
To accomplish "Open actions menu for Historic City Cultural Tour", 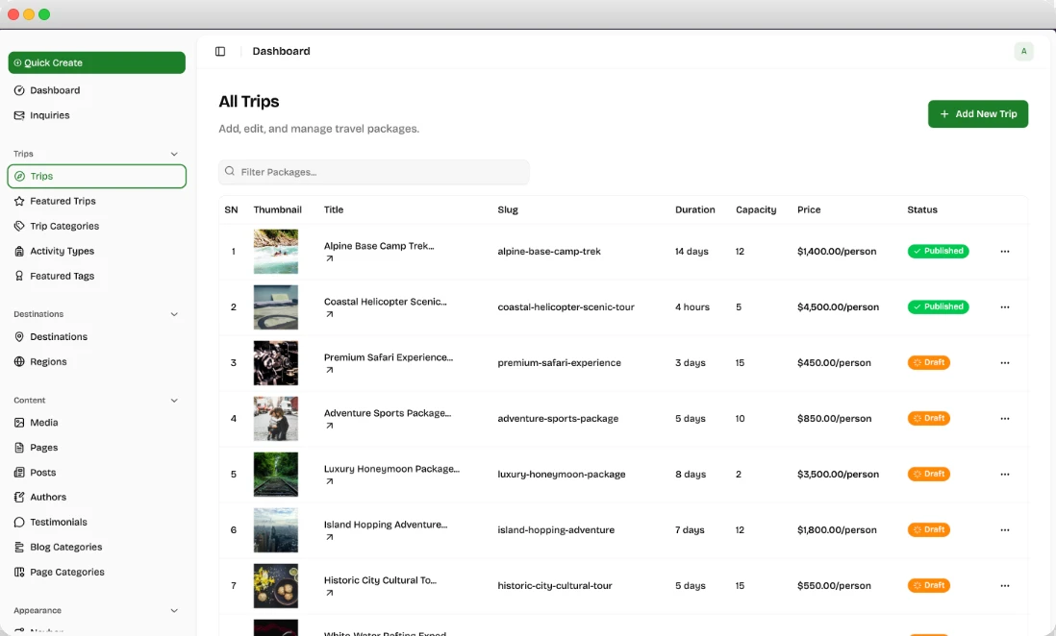I will pos(1005,586).
